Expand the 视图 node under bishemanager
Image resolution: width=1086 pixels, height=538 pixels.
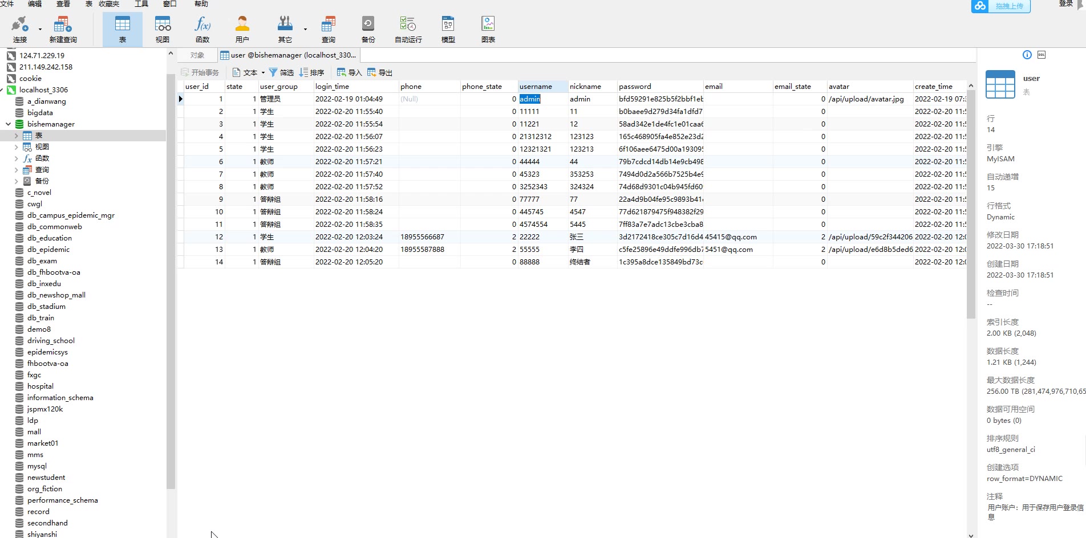pyautogui.click(x=16, y=147)
